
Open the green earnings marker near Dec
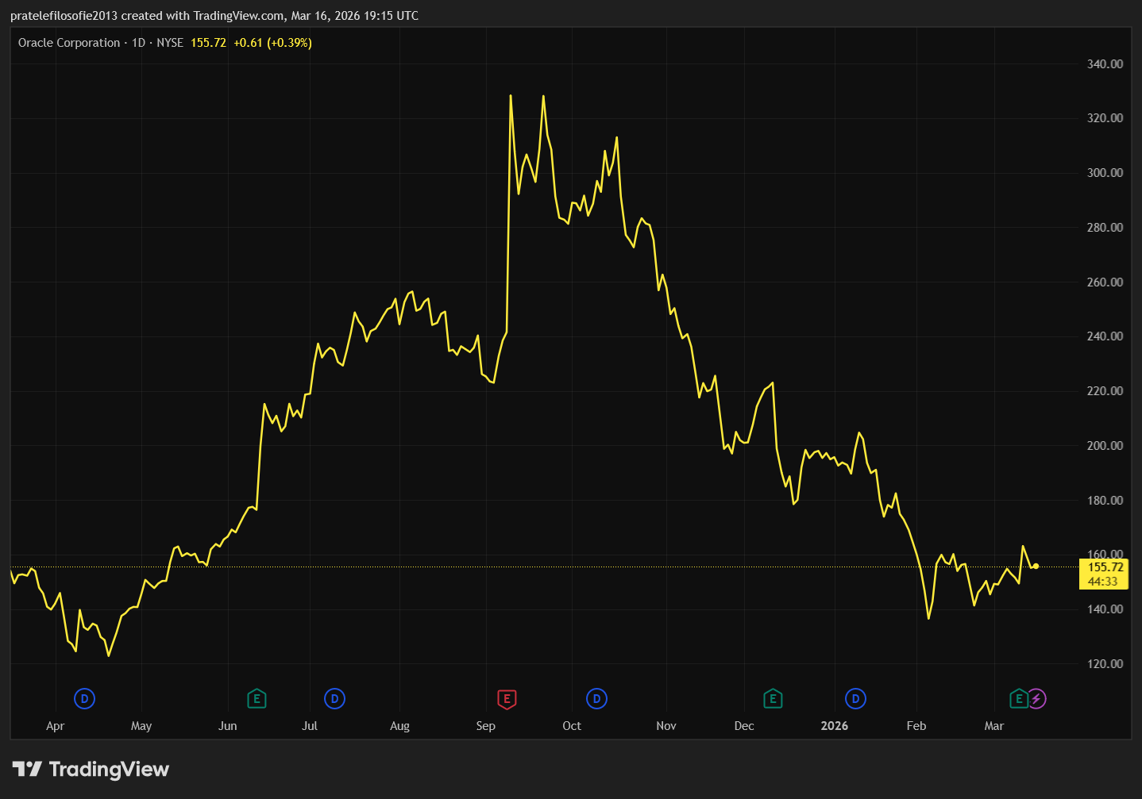coord(773,699)
